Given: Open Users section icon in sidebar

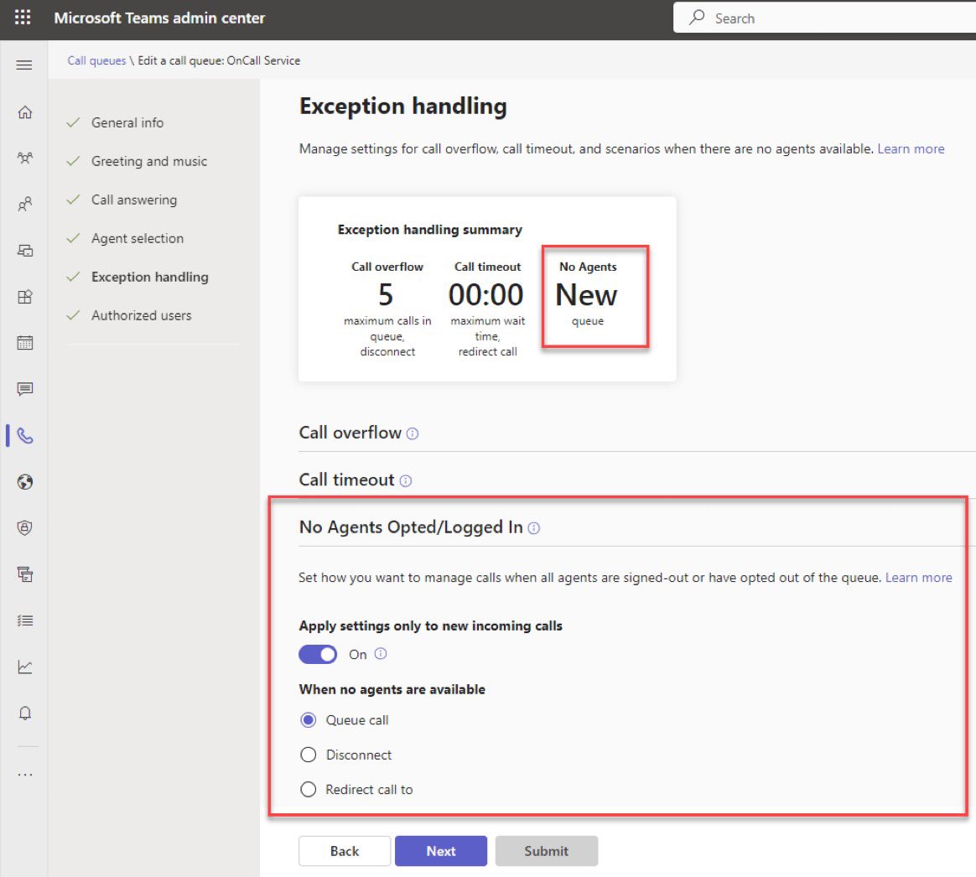Looking at the screenshot, I should pos(25,204).
